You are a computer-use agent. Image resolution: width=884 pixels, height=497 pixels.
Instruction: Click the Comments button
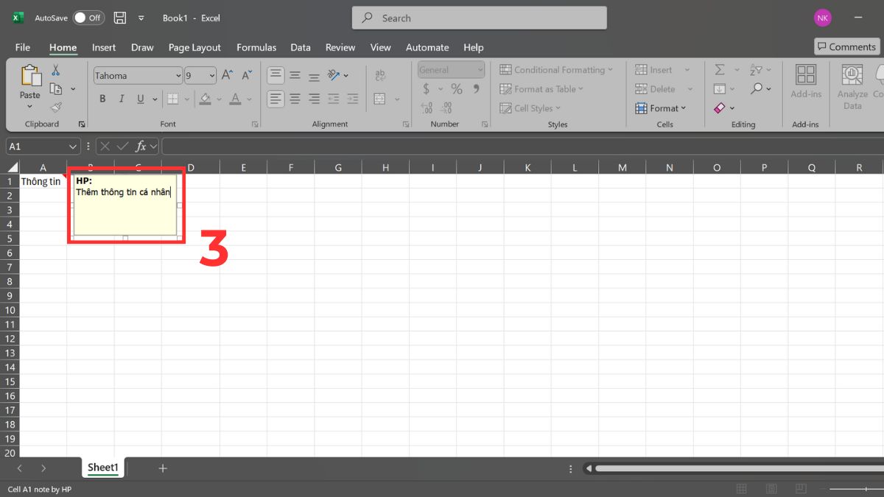point(846,46)
